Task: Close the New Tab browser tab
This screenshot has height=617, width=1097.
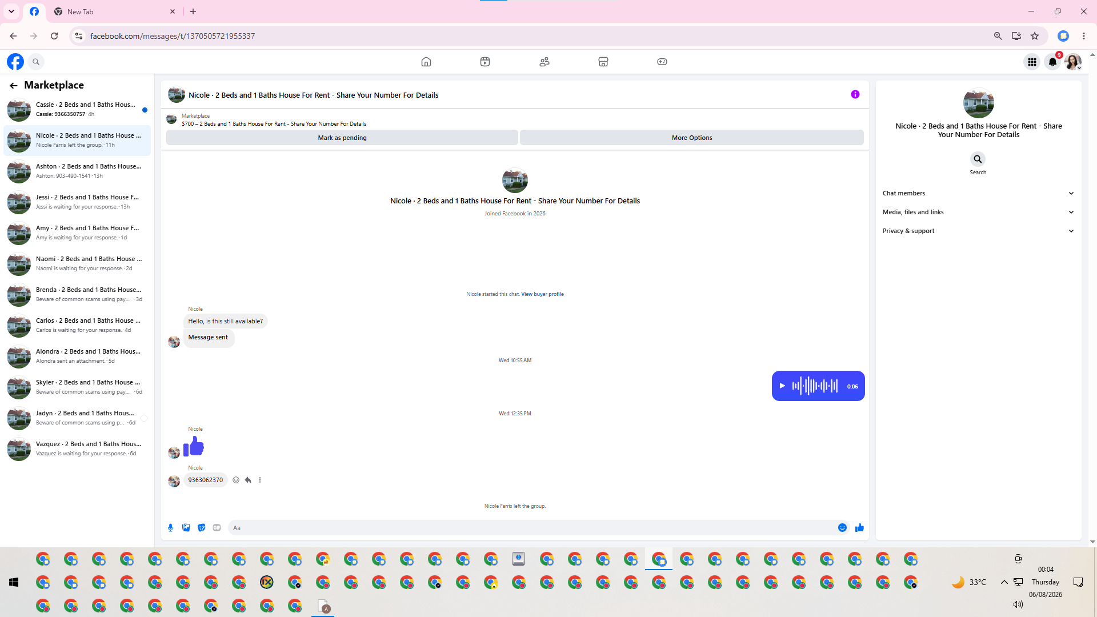Action: click(x=173, y=11)
